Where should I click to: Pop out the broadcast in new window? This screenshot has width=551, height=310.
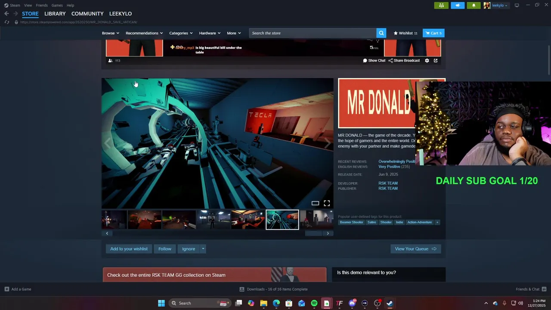(x=436, y=61)
